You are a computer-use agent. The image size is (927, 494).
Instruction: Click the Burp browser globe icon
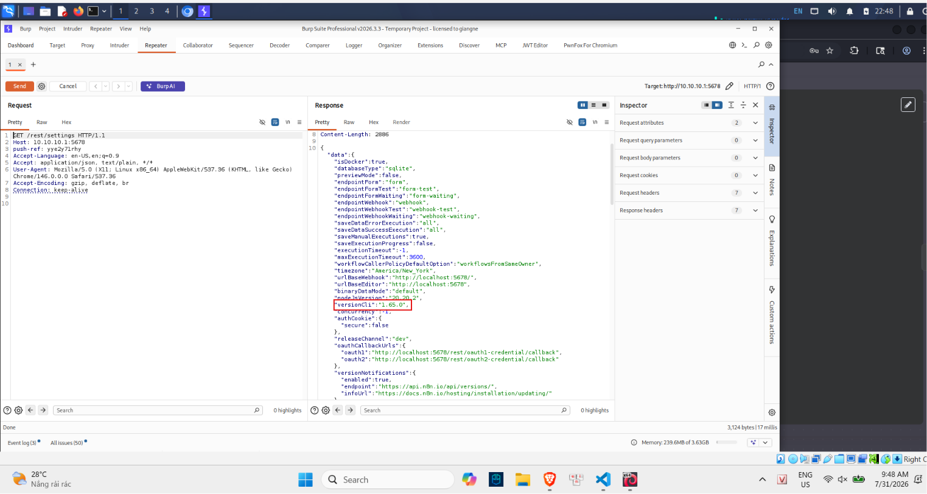coord(732,45)
